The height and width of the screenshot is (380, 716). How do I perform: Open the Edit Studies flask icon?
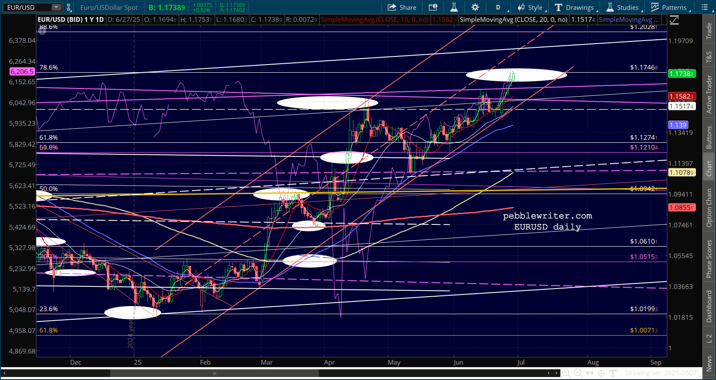(454, 7)
